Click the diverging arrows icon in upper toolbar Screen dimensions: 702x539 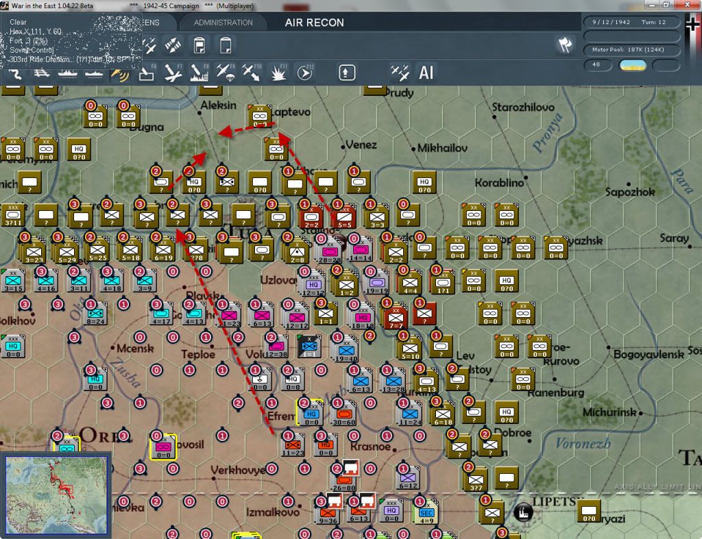(x=173, y=45)
